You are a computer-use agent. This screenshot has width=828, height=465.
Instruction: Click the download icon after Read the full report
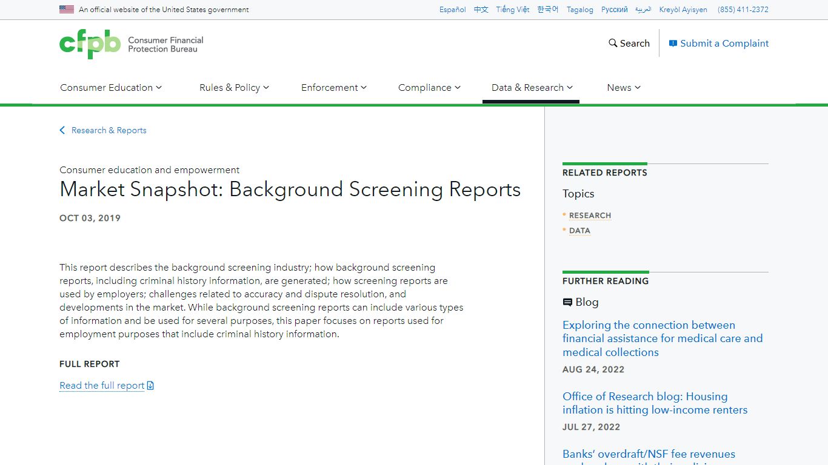(150, 386)
